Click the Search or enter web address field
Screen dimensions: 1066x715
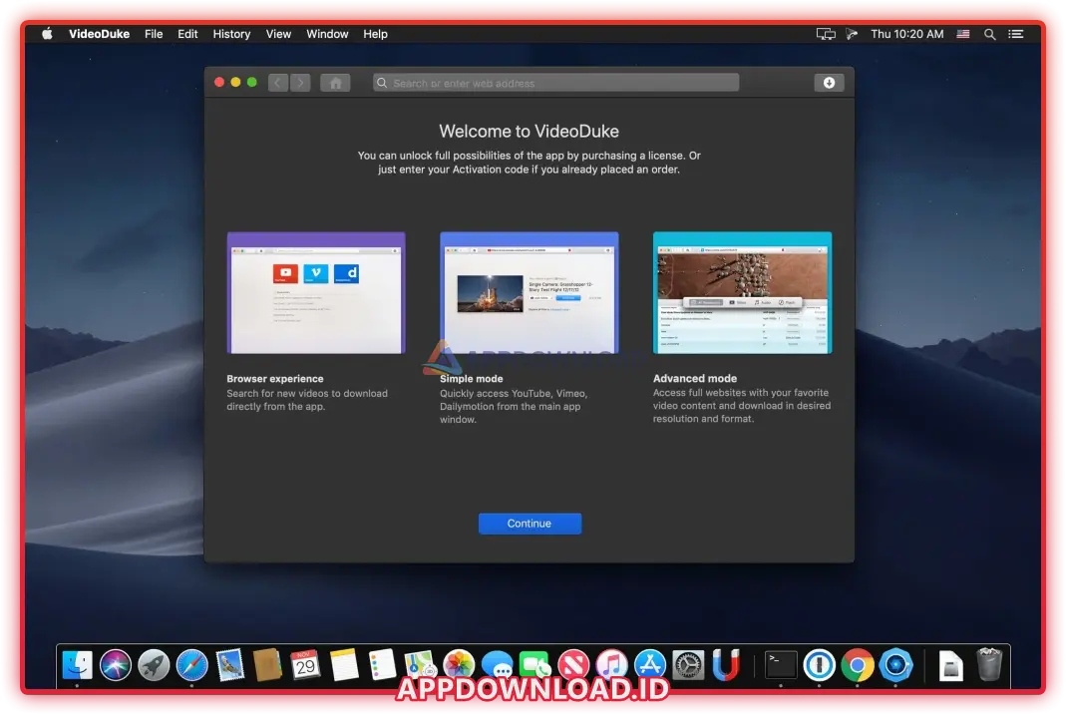click(556, 83)
